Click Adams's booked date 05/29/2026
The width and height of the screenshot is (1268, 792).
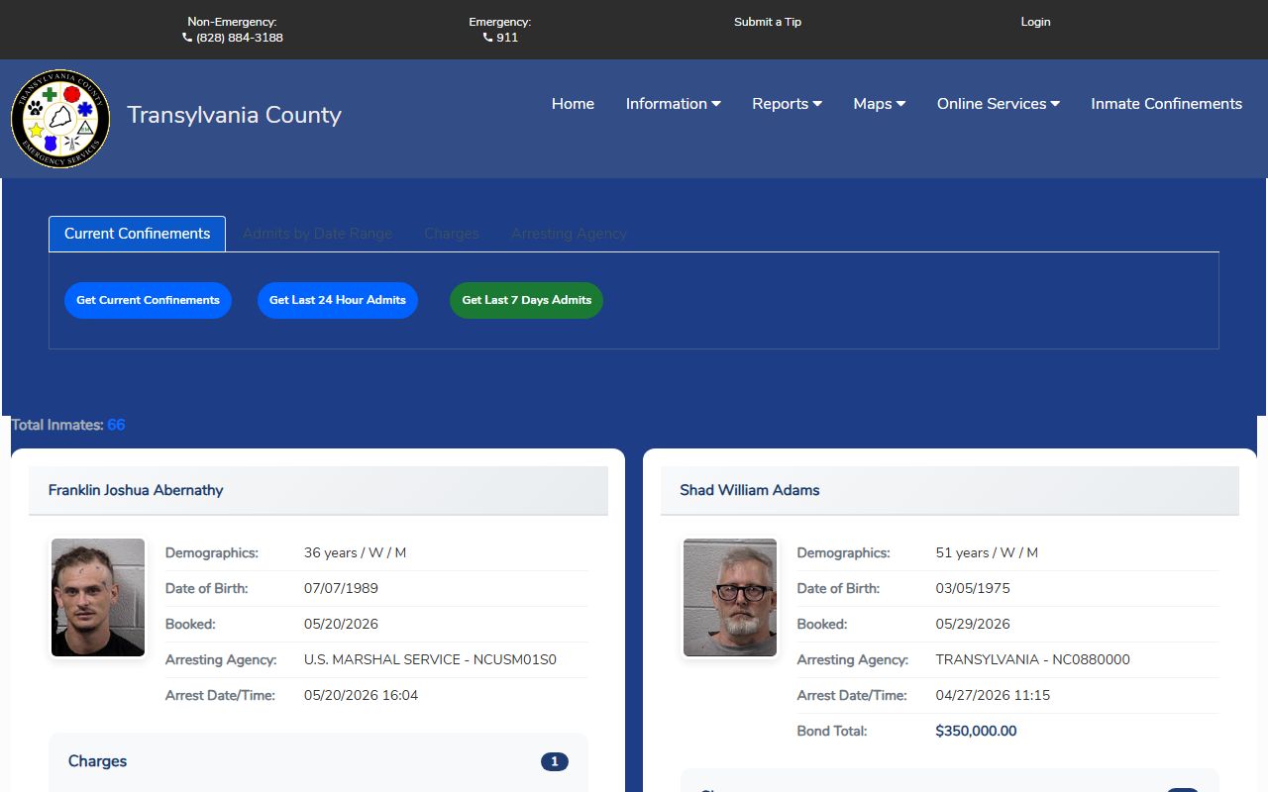click(x=973, y=624)
